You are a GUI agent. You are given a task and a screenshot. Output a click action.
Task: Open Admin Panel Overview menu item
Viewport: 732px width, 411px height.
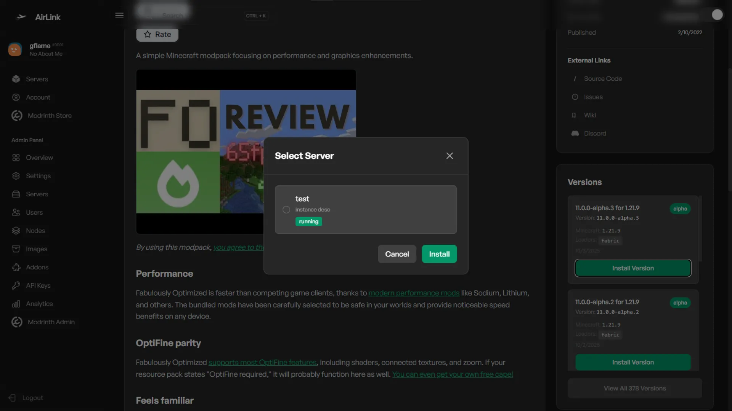tap(39, 158)
